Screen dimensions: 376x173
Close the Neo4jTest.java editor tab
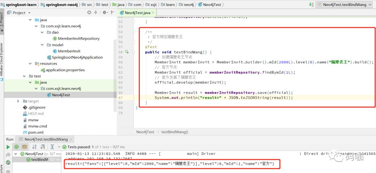pyautogui.click(x=152, y=13)
